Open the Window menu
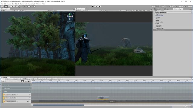This screenshot has width=193, height=108. point(38,4)
